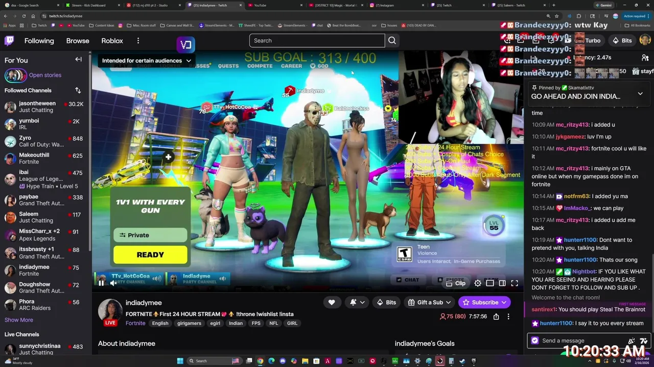Open notification bell options
Viewport: 654px width, 367px height.
click(x=357, y=302)
